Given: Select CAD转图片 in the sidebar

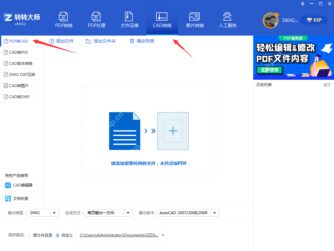Looking at the screenshot, I should click(x=22, y=85).
